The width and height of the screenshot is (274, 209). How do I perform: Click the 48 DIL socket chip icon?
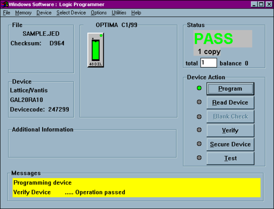[x=96, y=50]
